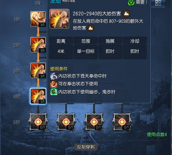The image size is (172, 155).
Task: Open the grid view icon at top right
Action: coord(158,3)
